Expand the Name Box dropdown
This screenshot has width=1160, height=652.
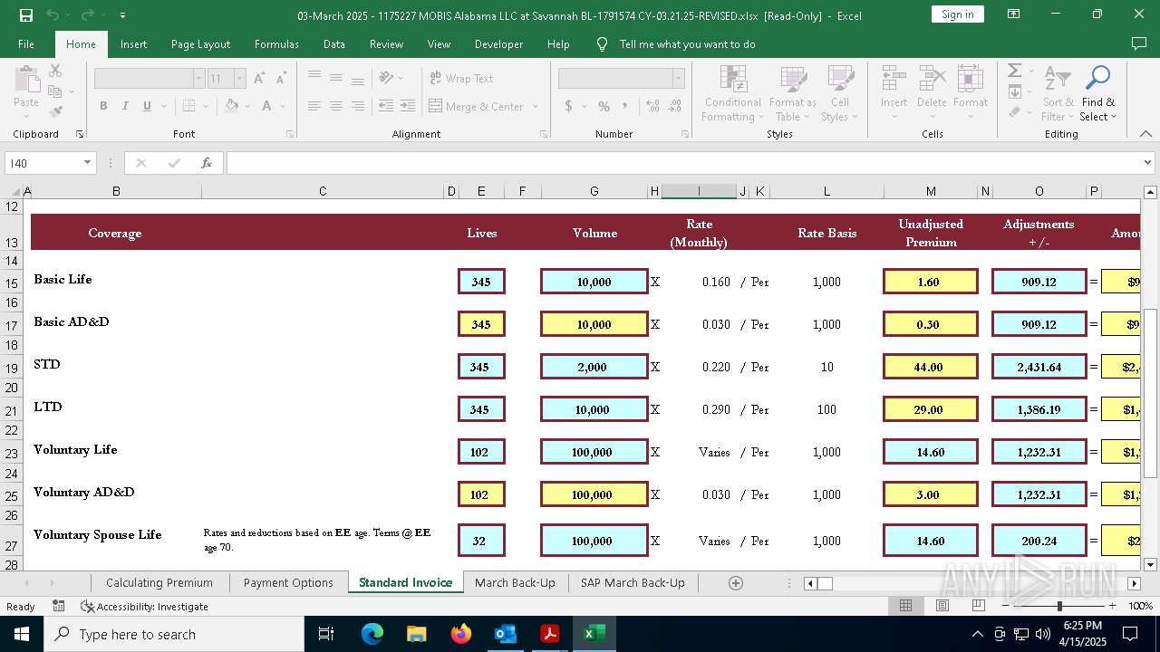(x=88, y=163)
